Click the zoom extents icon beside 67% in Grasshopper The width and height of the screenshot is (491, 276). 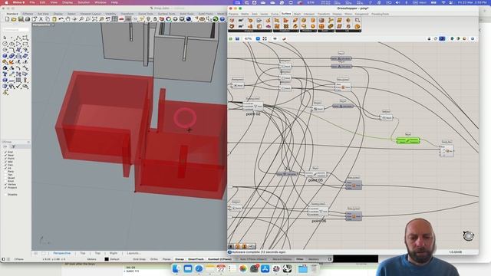(x=265, y=39)
